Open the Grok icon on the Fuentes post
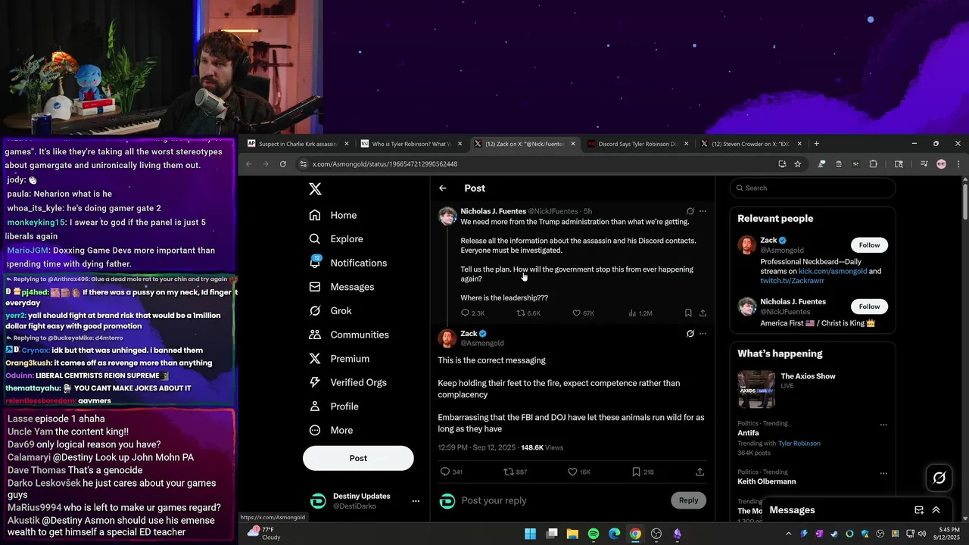 pos(690,211)
